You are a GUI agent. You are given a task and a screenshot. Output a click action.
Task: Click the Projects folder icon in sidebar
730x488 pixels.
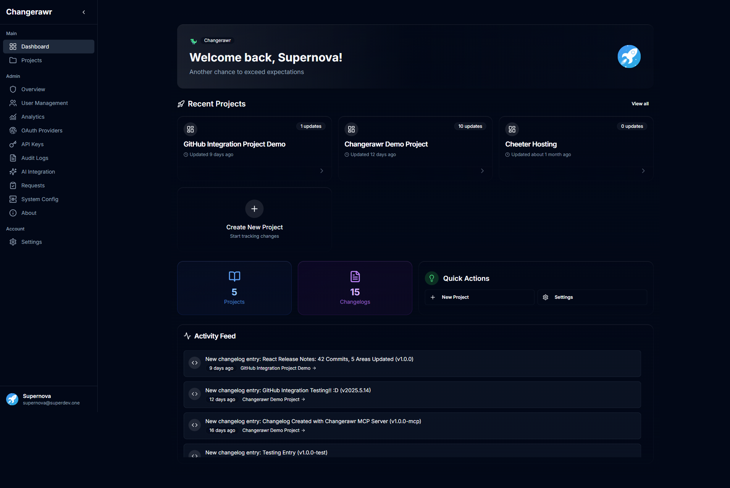point(13,60)
